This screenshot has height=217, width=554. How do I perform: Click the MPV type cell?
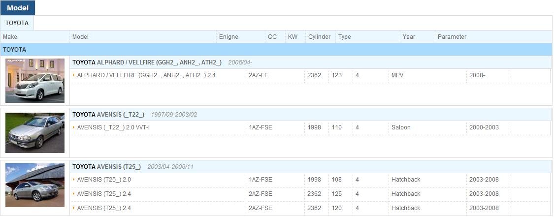point(397,75)
